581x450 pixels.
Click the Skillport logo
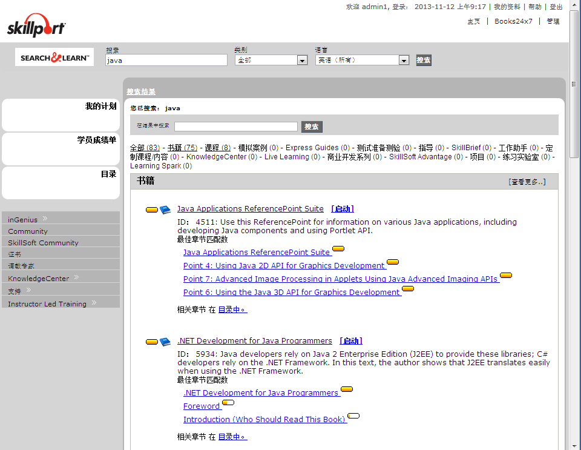(36, 27)
